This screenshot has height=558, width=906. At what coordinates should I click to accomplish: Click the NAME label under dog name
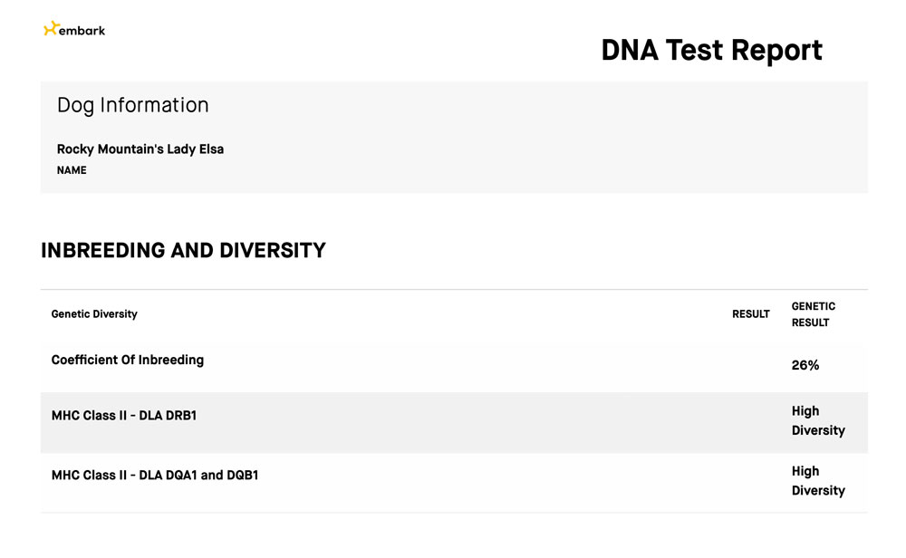click(72, 170)
